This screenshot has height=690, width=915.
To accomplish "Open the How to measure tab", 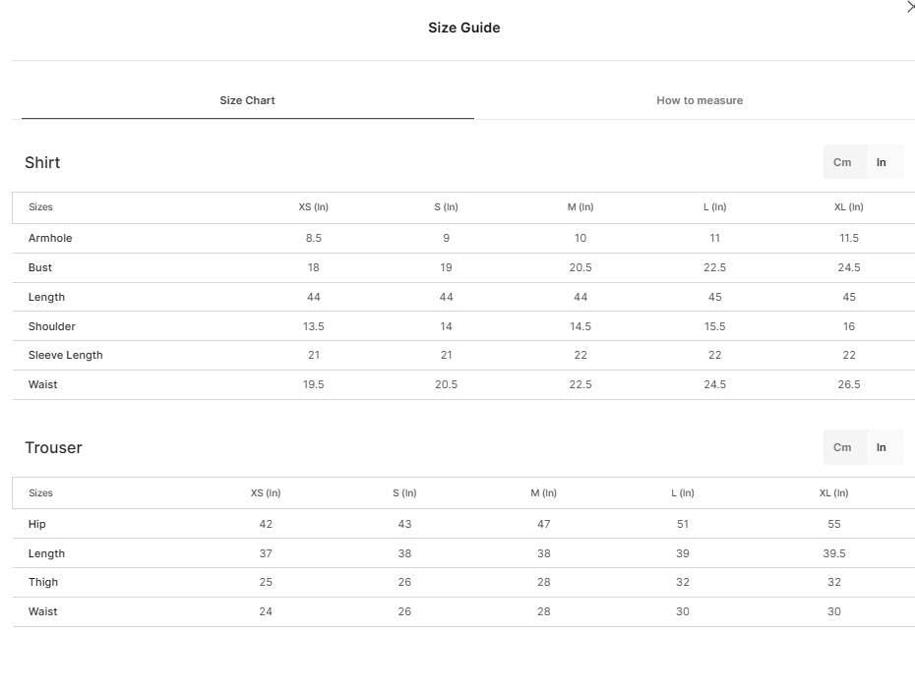I will 700,100.
